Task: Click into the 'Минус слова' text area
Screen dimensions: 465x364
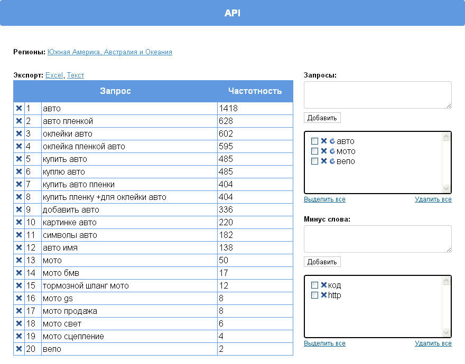Action: (377, 239)
